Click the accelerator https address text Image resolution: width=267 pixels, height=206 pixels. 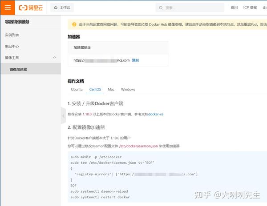click(101, 60)
